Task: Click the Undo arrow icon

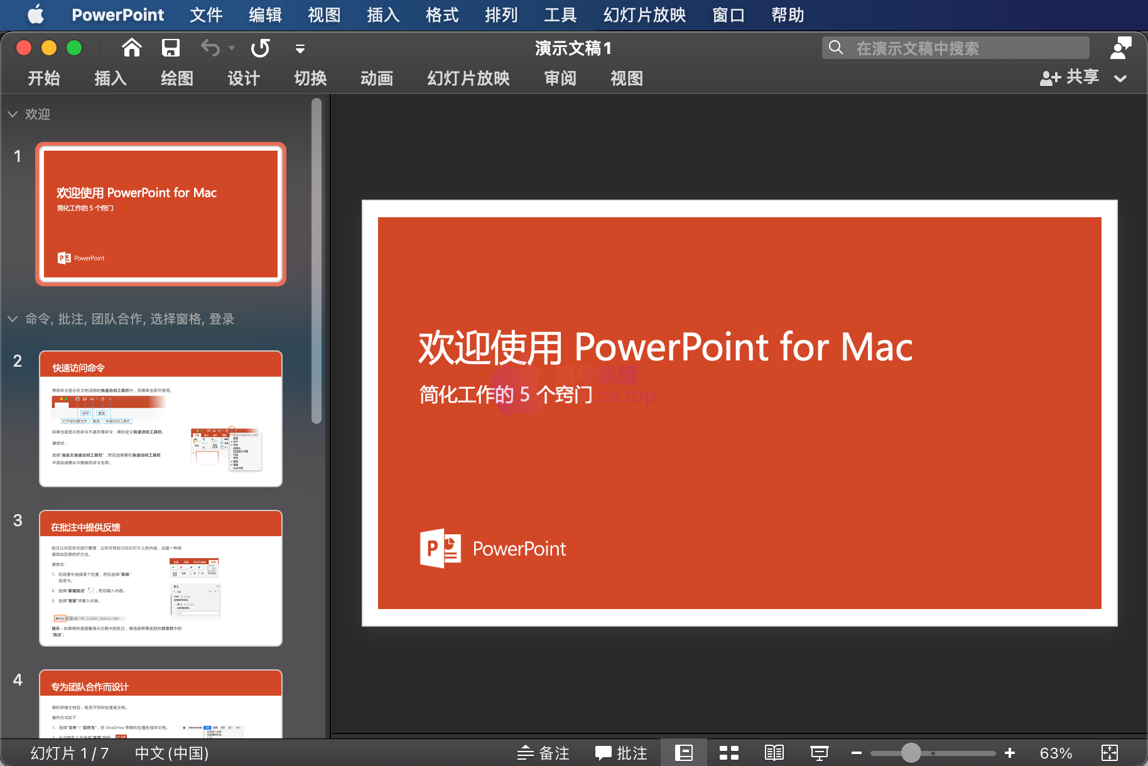Action: [x=210, y=48]
